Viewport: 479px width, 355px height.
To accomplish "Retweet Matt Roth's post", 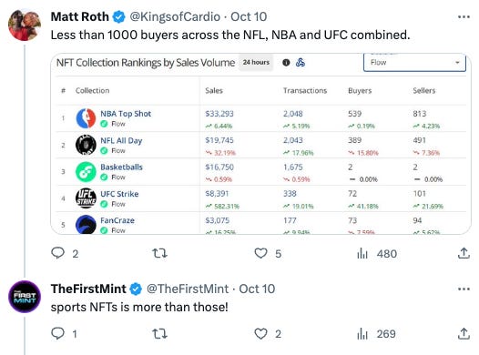I will (x=159, y=253).
